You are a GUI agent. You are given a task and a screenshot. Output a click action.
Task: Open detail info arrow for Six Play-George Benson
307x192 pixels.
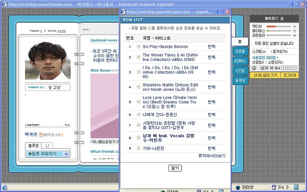(139, 46)
